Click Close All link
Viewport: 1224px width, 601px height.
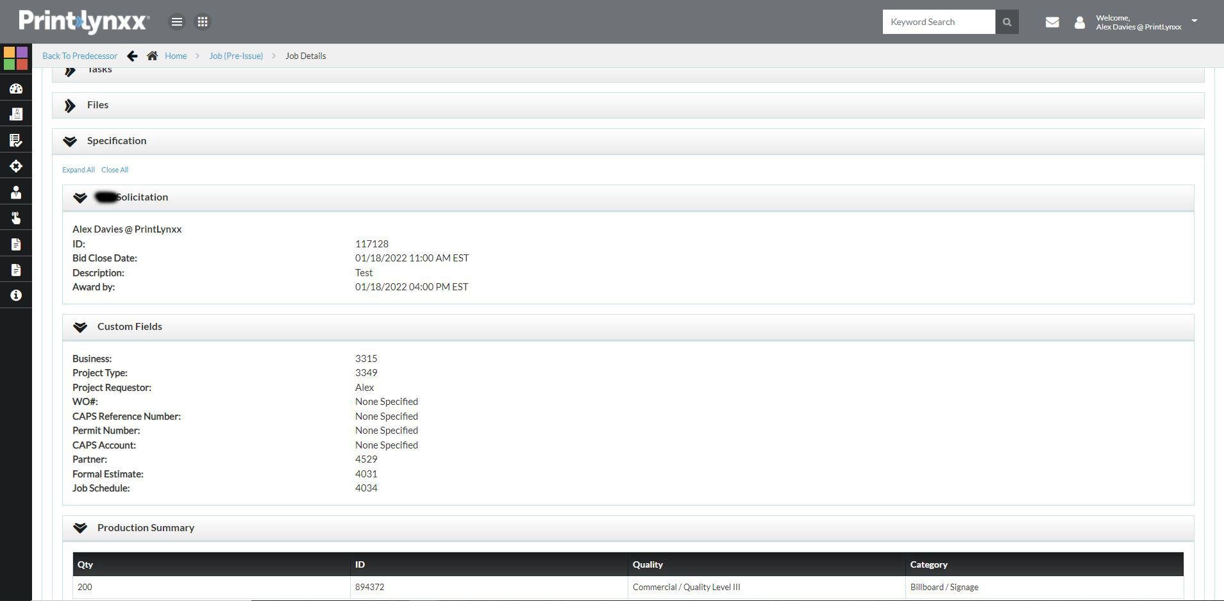[x=115, y=170]
